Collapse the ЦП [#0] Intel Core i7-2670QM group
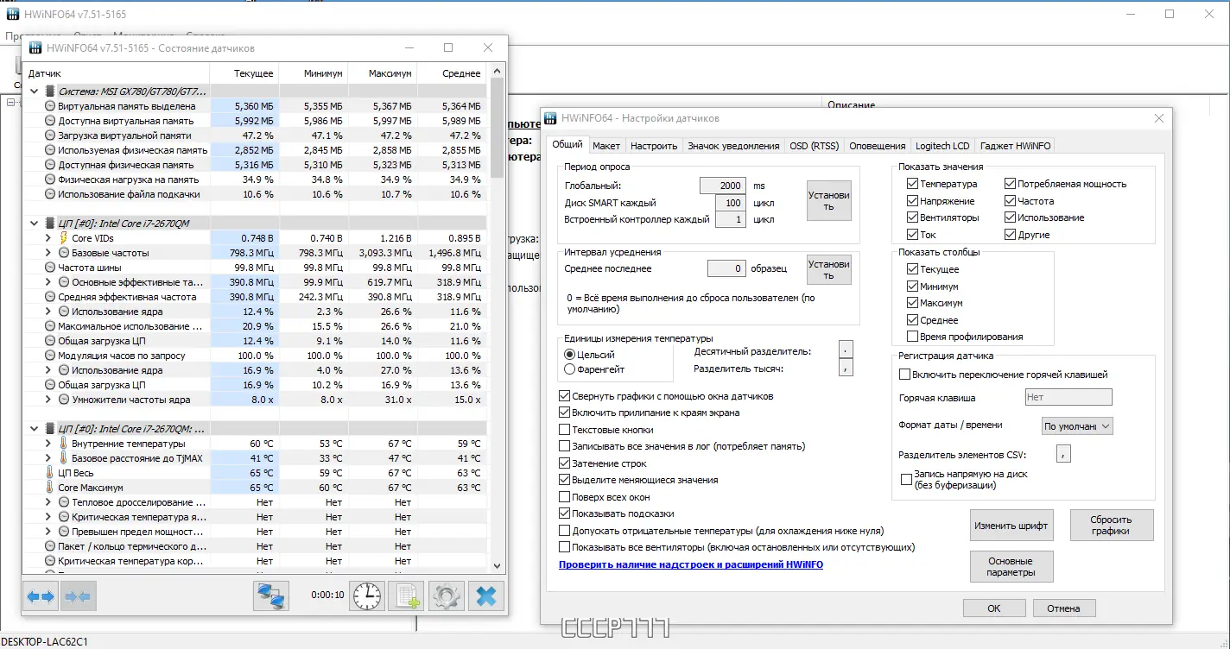The height and width of the screenshot is (649, 1230). click(35, 224)
